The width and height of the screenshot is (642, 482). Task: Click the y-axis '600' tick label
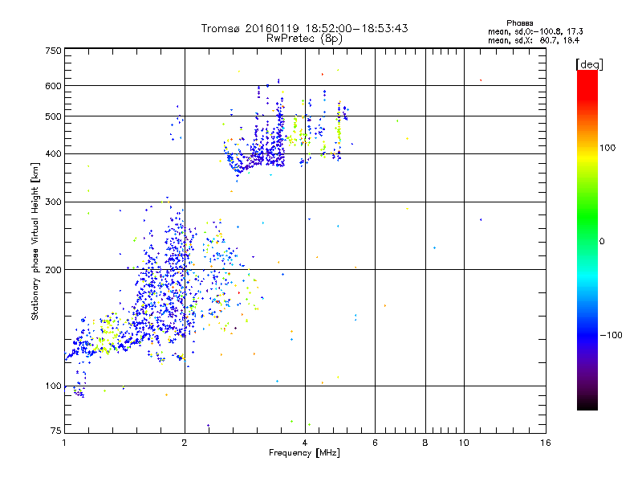coord(53,86)
